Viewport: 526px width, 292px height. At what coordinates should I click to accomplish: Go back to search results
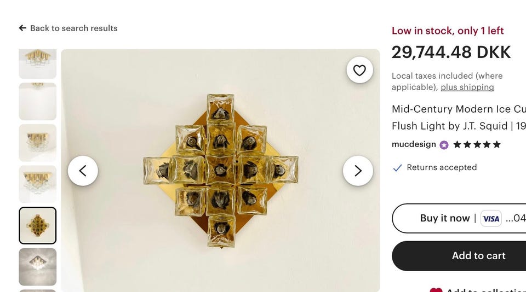coord(68,28)
